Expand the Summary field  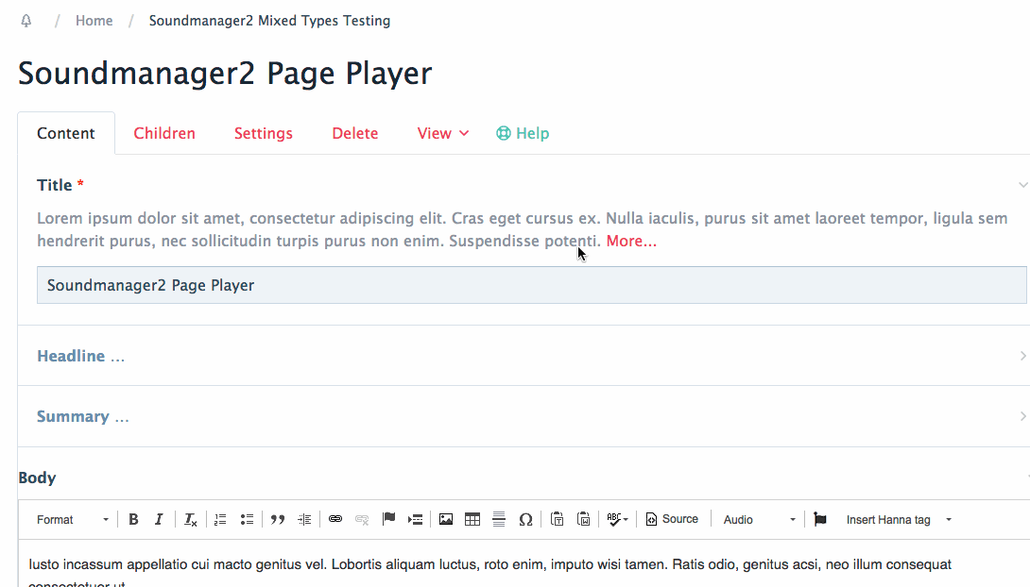click(82, 416)
